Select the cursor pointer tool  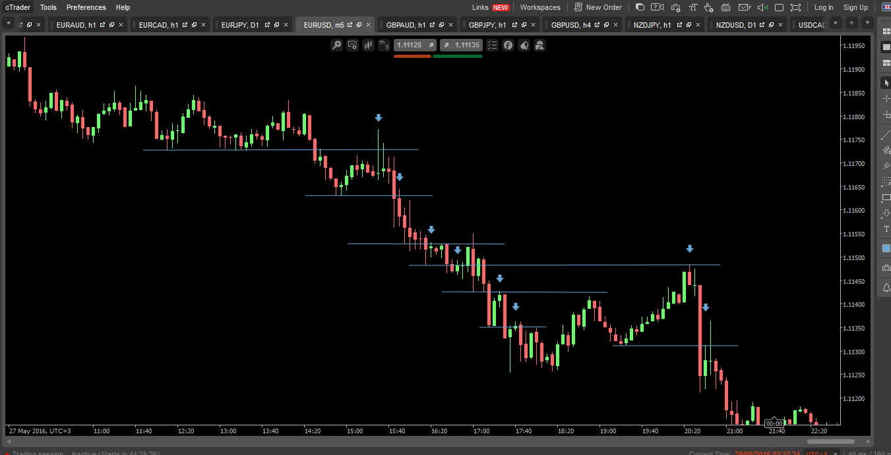click(886, 83)
